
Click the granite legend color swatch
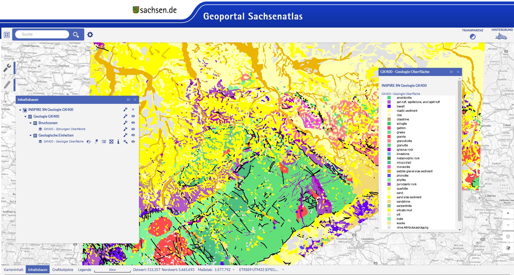[389, 137]
